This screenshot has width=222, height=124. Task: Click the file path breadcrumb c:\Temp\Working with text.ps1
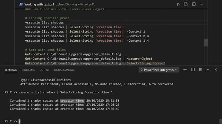pyautogui.click(x=76, y=4)
